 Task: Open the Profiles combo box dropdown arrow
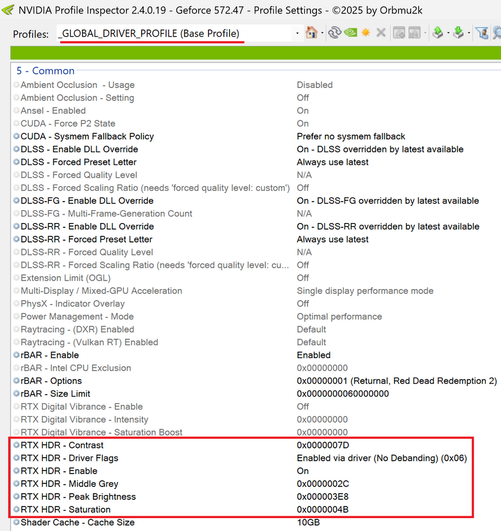click(x=298, y=33)
